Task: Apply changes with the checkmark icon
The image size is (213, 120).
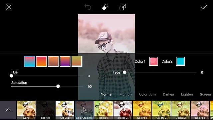Action: coord(204,7)
